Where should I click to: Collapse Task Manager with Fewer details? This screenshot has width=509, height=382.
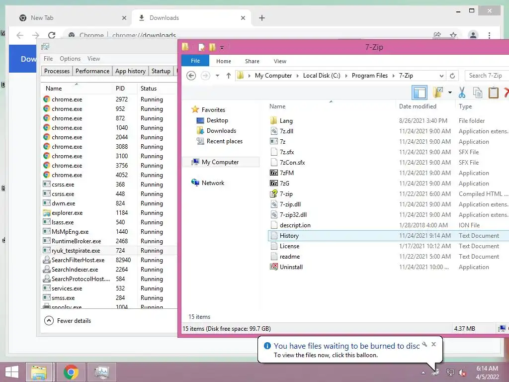pos(68,321)
